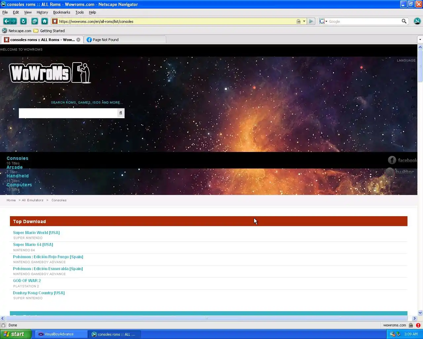Viewport: 423px width, 339px height.
Task: Open the Handheld category link
Action: point(18,176)
